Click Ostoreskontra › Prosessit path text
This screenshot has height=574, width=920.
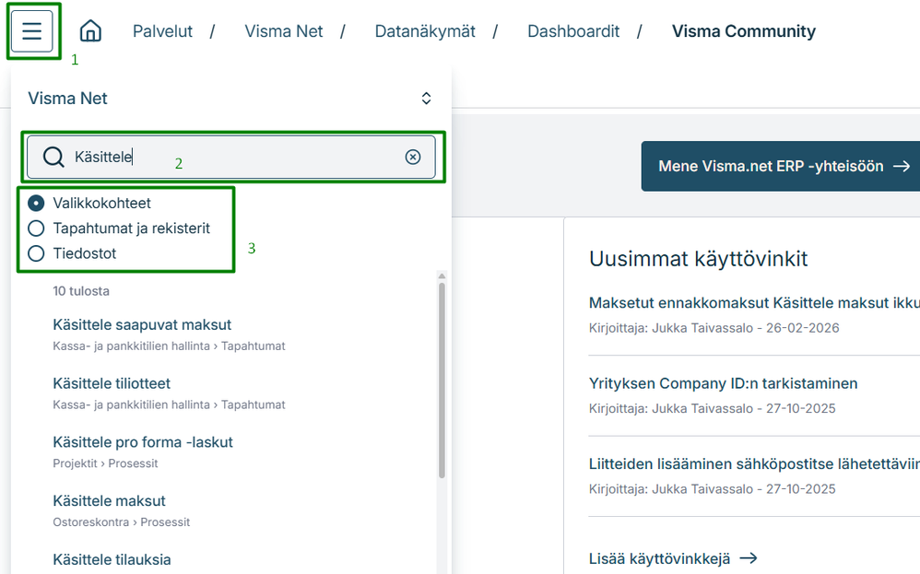click(x=122, y=521)
